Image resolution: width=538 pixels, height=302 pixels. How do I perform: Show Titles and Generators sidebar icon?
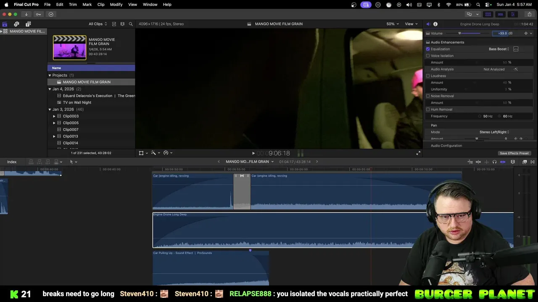(x=28, y=24)
